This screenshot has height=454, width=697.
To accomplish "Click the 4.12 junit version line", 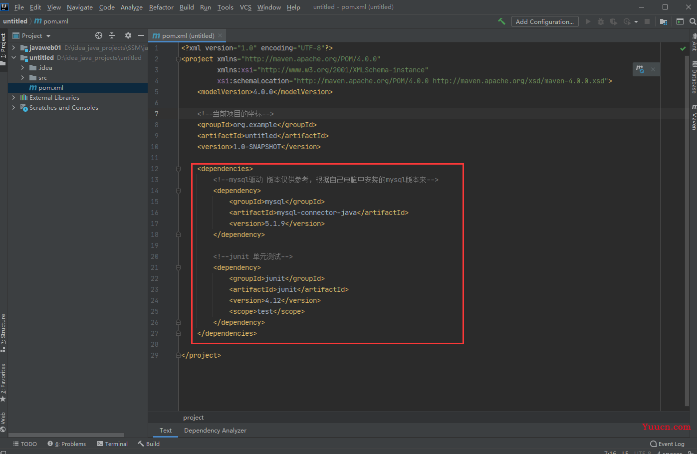I will pos(275,301).
